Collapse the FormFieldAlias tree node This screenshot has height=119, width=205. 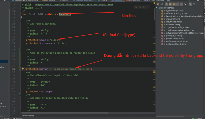point(157,8)
